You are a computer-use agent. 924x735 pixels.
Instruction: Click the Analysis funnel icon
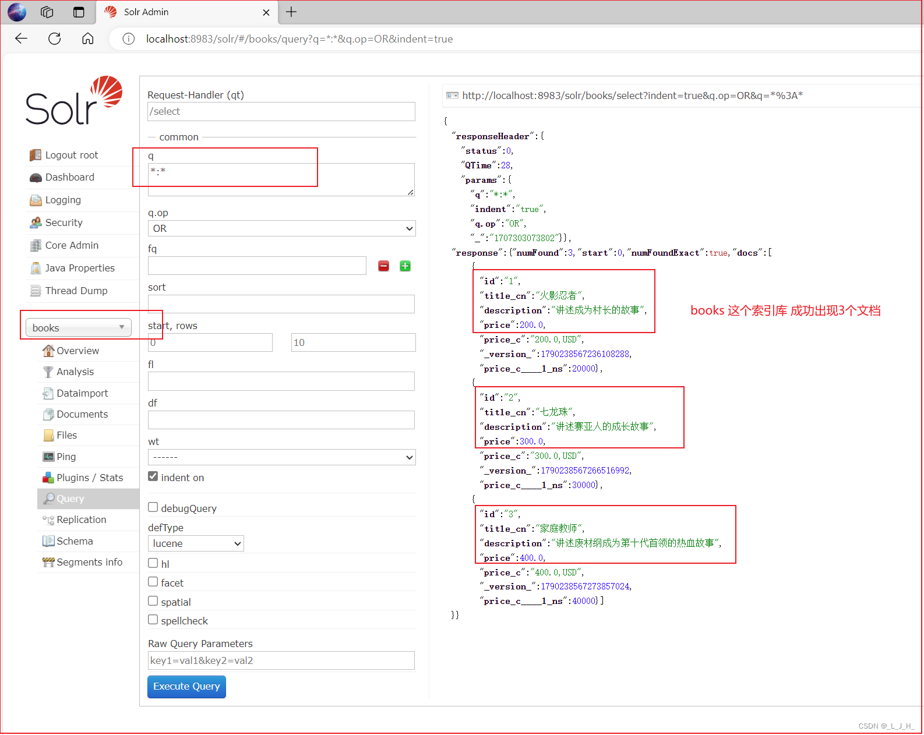[48, 372]
